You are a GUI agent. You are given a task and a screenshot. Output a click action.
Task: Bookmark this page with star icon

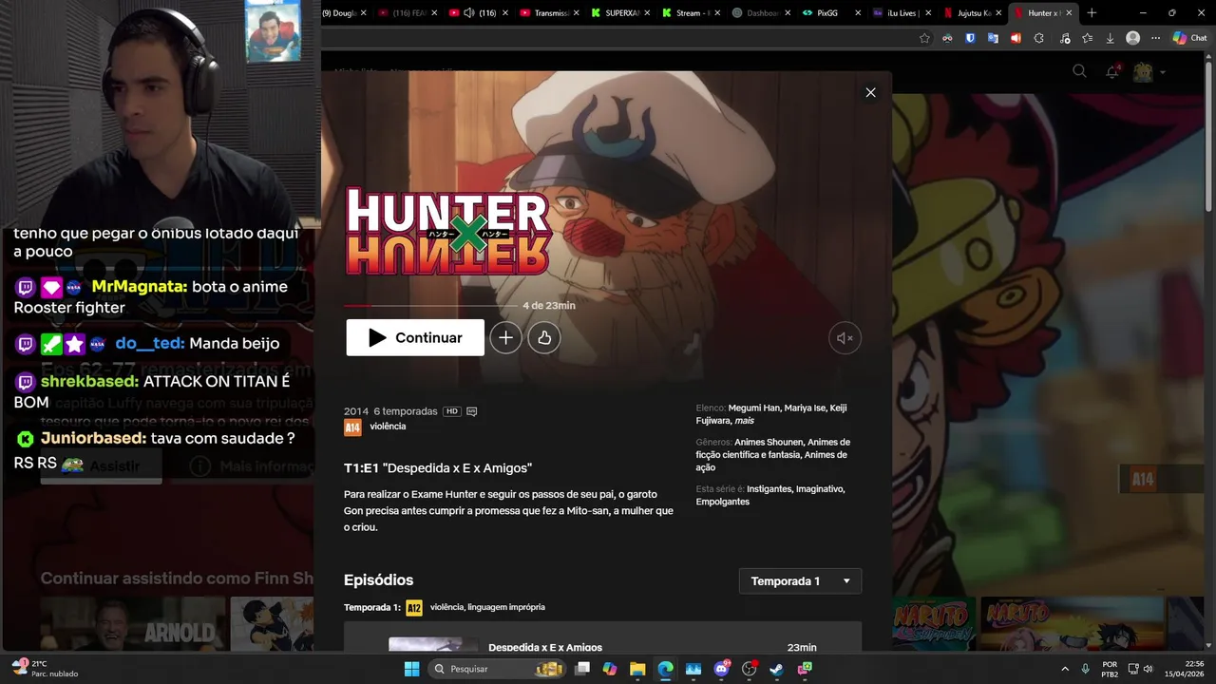point(924,38)
